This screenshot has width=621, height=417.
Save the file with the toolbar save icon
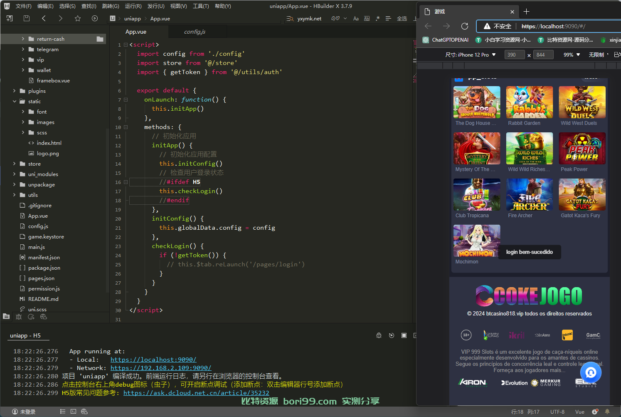27,18
